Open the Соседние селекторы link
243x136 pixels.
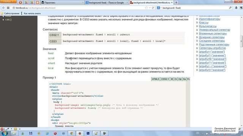point(212,41)
